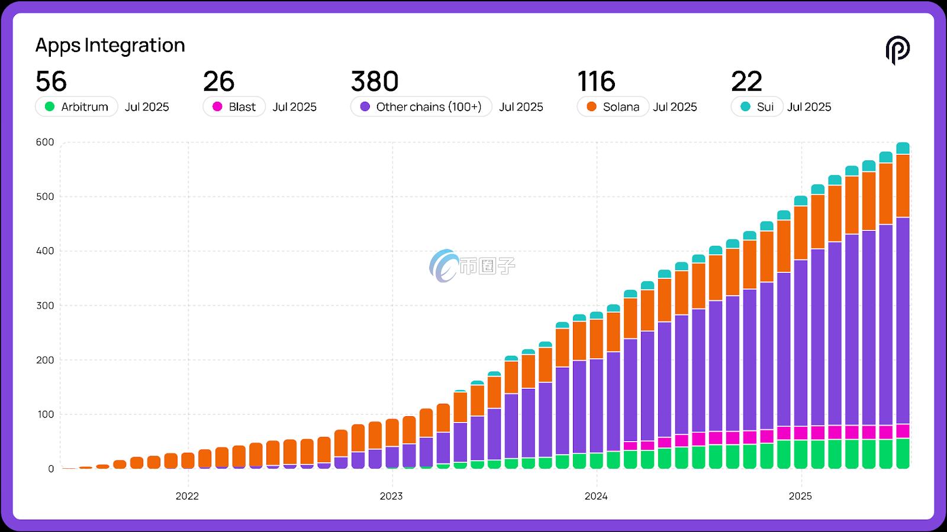Click the Pyth logo in top-right corner
Screen dimensions: 947x532
coord(897,50)
